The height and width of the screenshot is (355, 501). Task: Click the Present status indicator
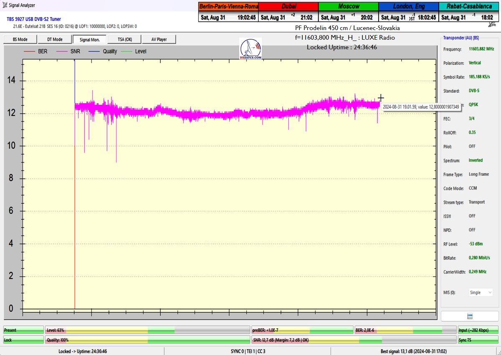point(23,330)
